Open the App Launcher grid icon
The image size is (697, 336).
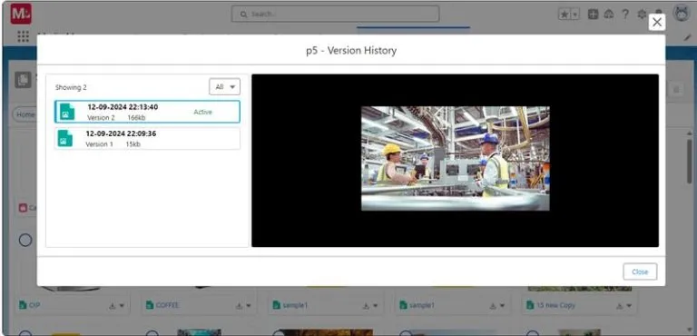(23, 36)
